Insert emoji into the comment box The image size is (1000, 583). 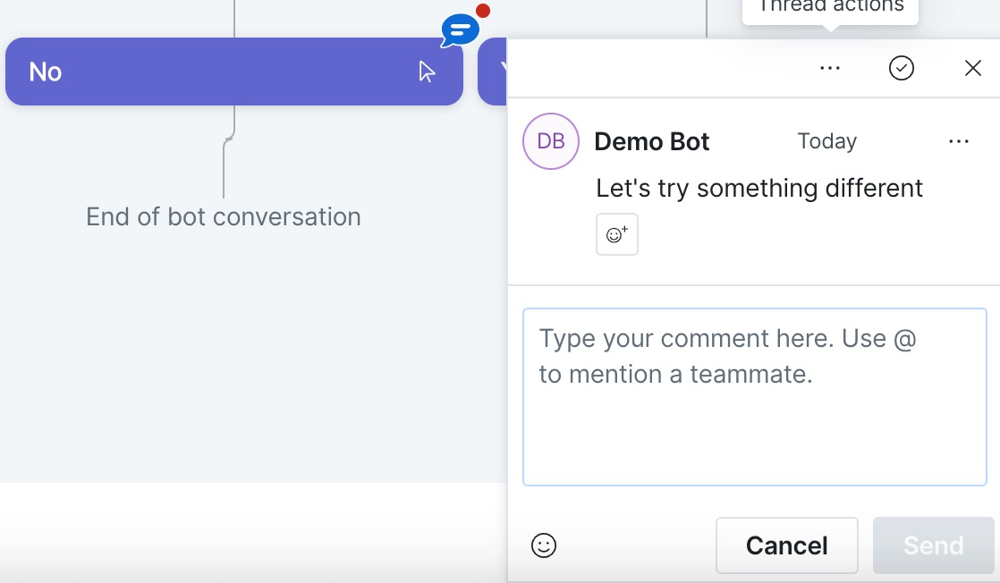point(543,545)
